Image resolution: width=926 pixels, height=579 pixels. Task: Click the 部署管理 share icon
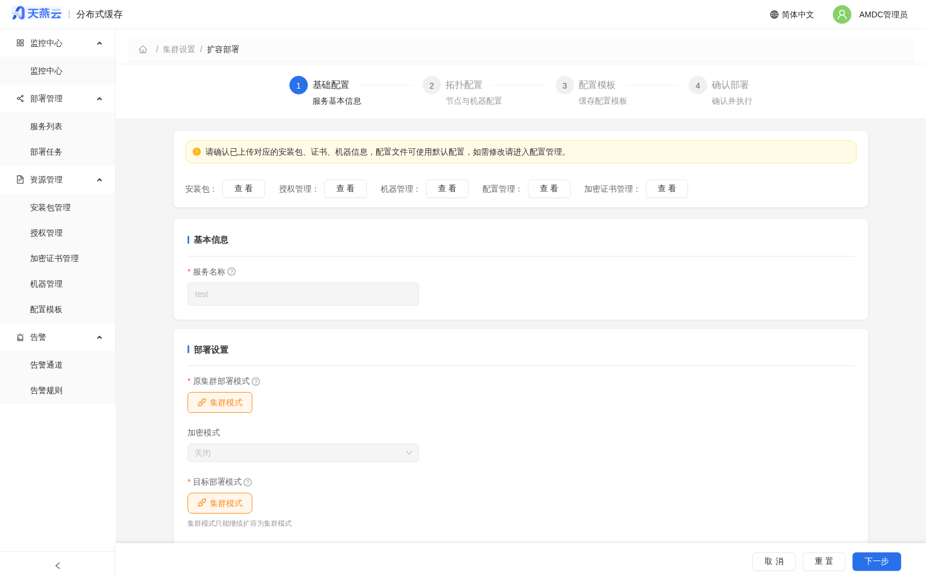[x=20, y=98]
